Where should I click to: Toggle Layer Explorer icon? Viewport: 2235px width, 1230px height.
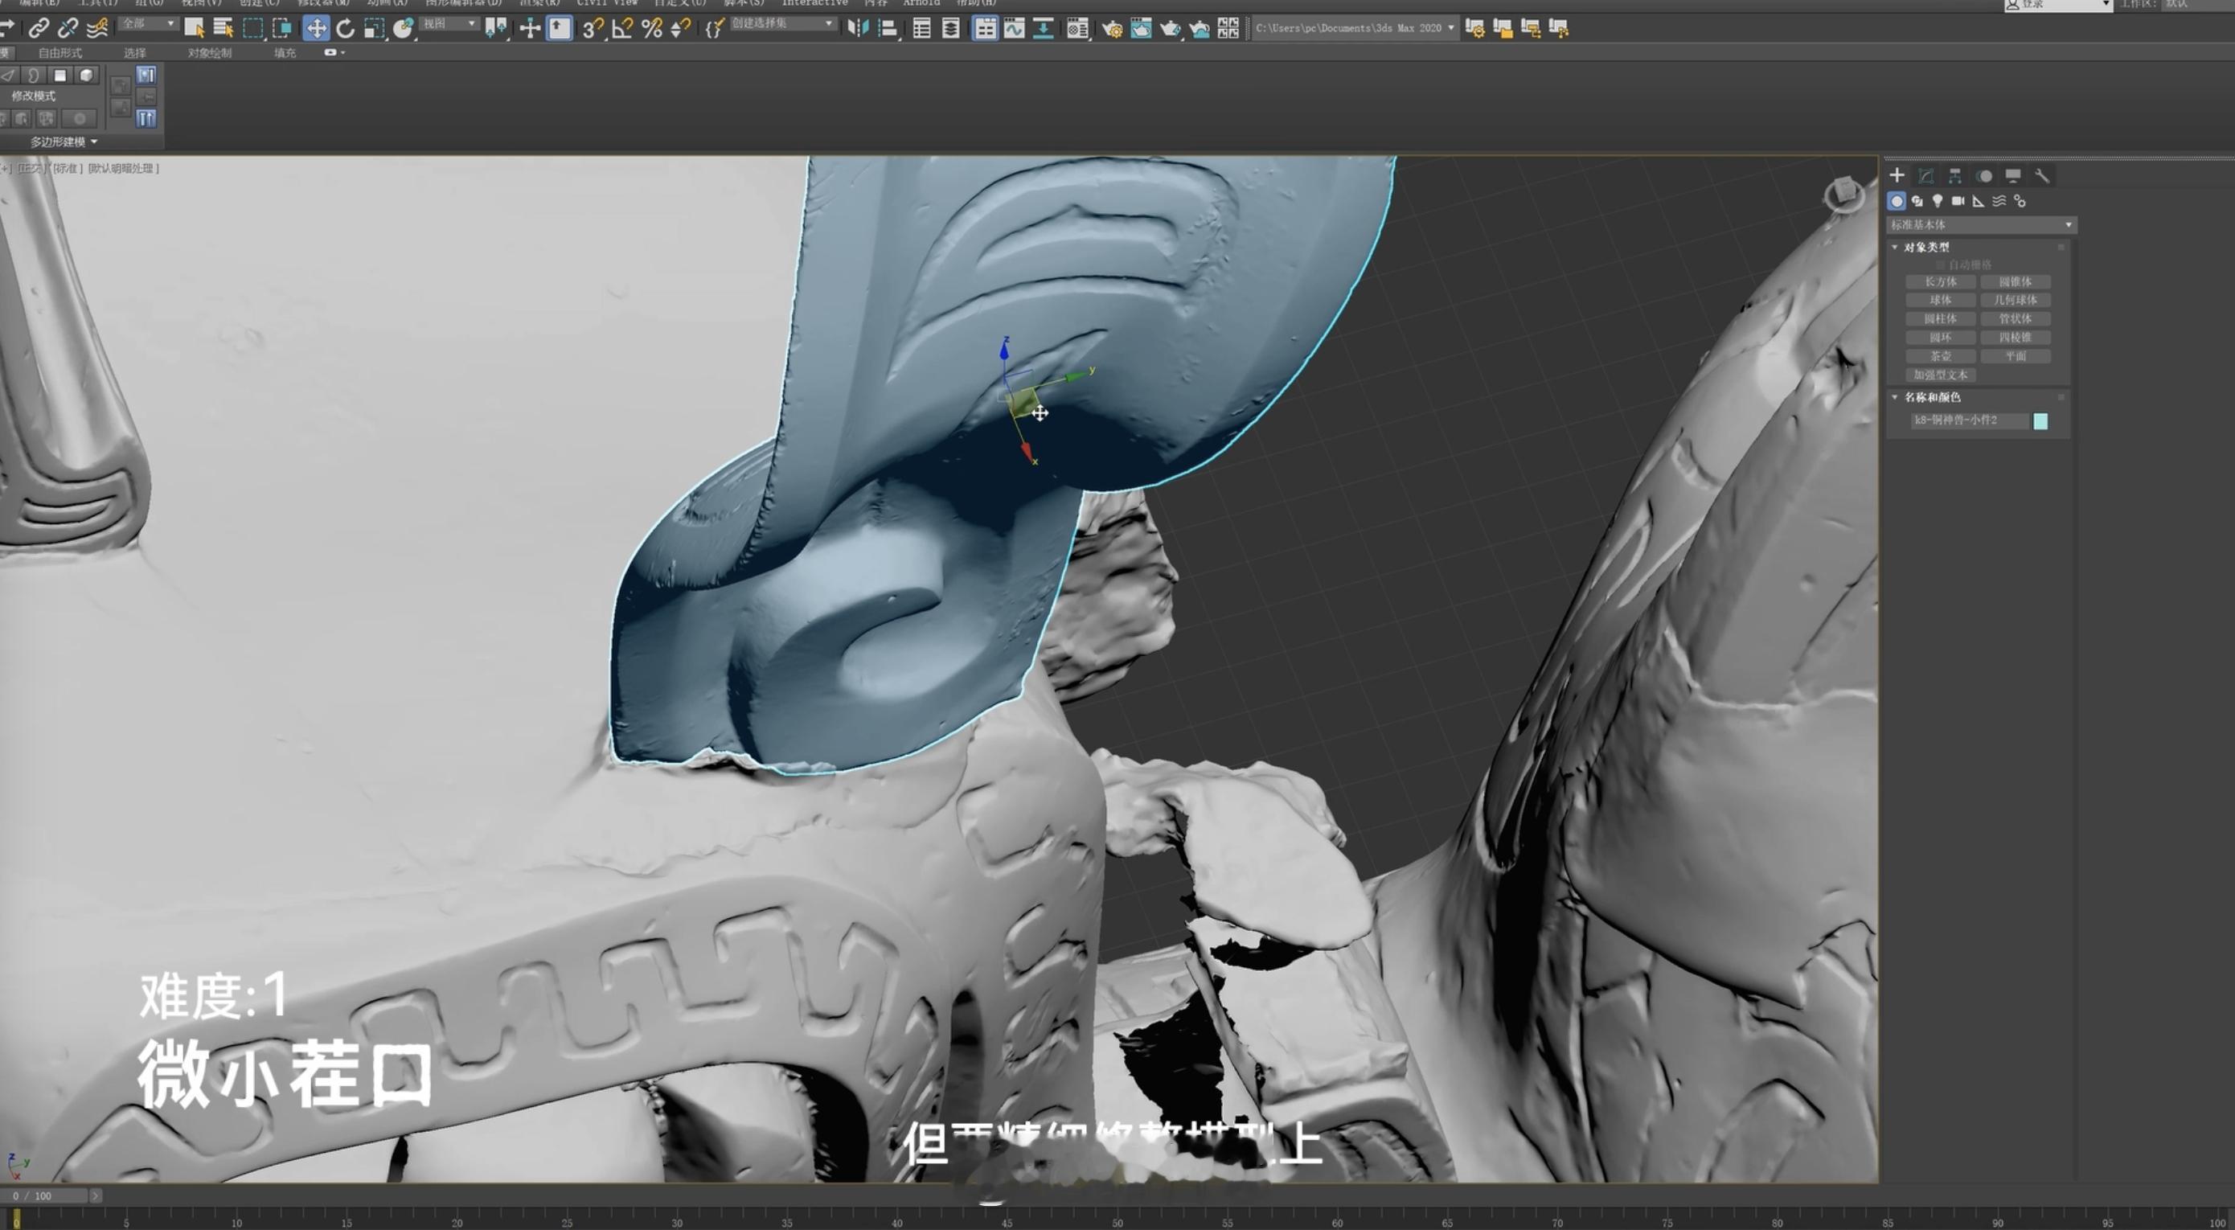951,29
